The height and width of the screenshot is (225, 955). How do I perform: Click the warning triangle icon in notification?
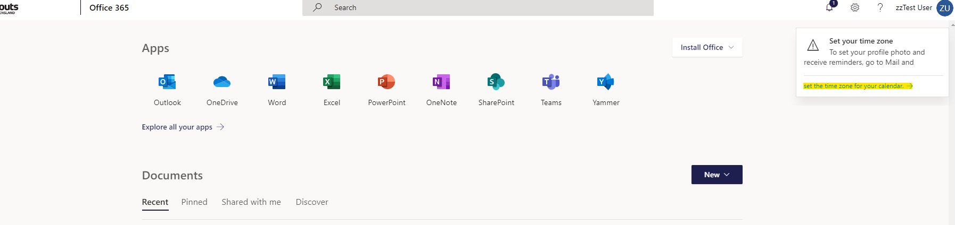click(x=813, y=45)
